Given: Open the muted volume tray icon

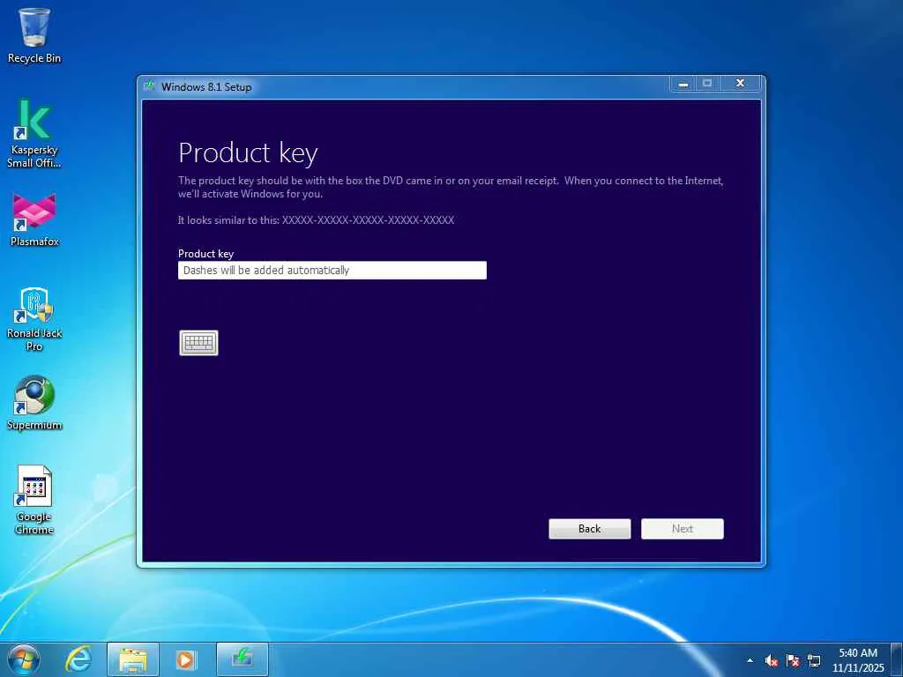Looking at the screenshot, I should click(772, 660).
